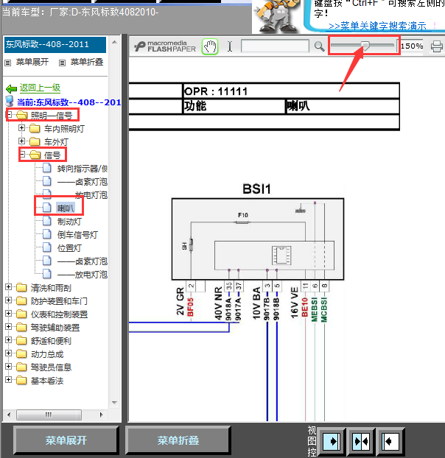Open the 菜单关键字搜索演示 link
Image resolution: width=445 pixels, height=458 pixels.
point(377,26)
